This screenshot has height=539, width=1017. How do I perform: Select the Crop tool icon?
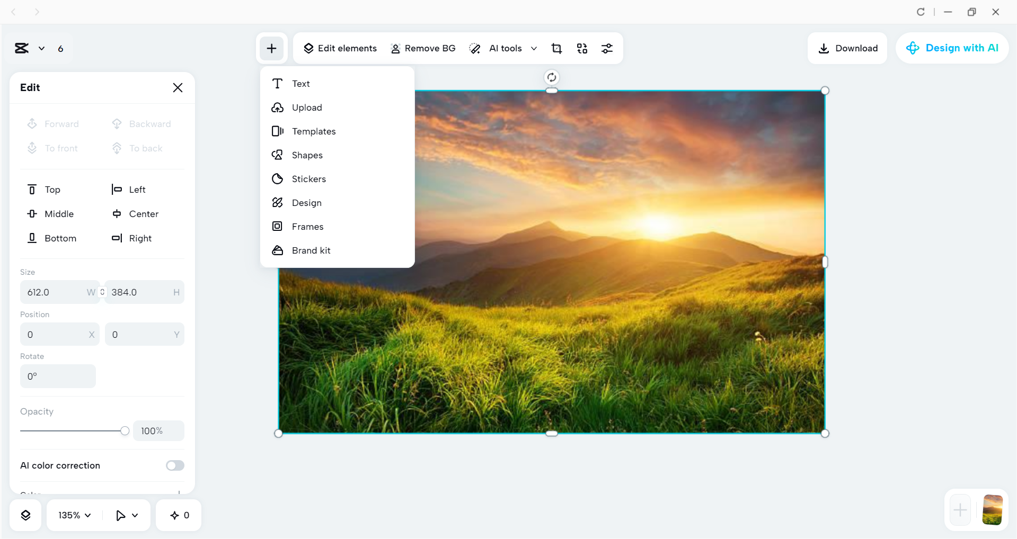coord(556,48)
